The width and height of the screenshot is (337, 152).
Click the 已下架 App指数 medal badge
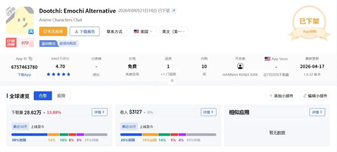pyautogui.click(x=309, y=24)
